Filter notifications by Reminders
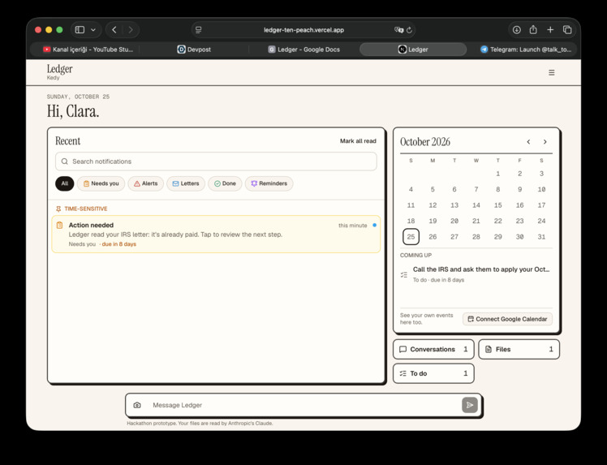Image resolution: width=607 pixels, height=465 pixels. coord(269,183)
